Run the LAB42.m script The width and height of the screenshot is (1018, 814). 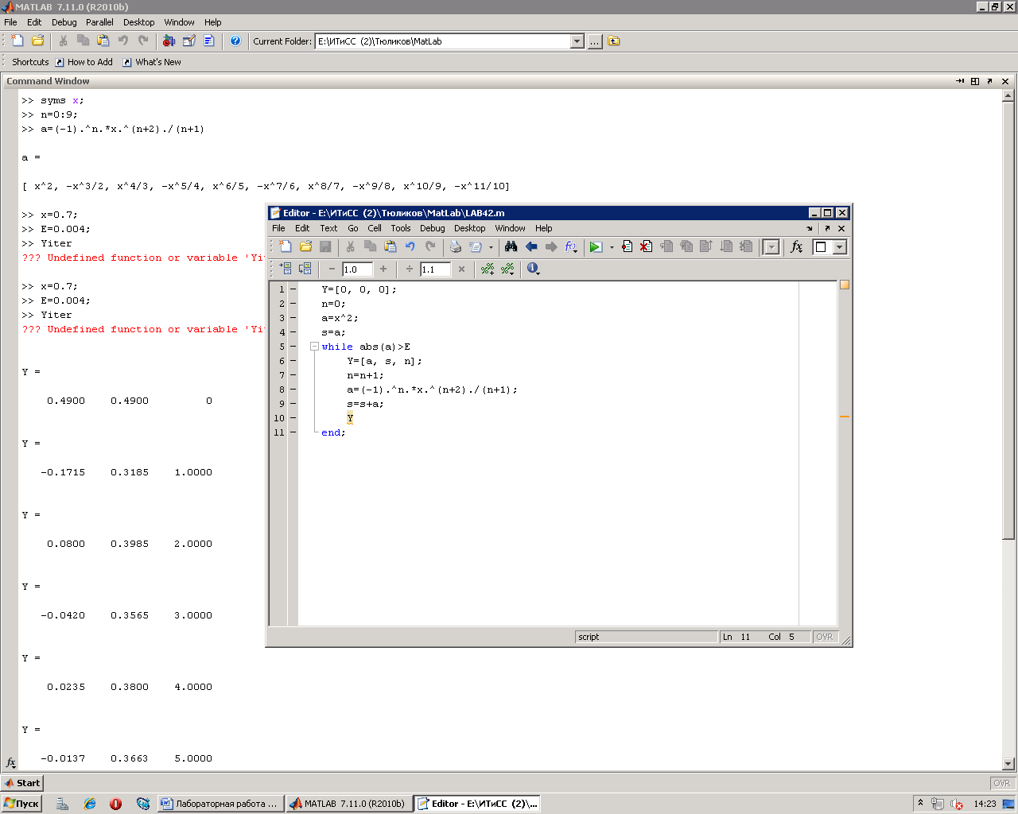click(x=595, y=247)
